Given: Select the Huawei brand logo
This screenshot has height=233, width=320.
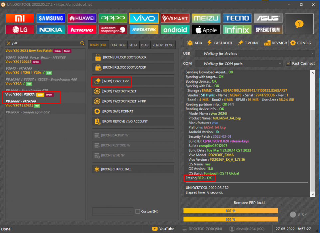Looking at the screenshot, I should pos(82,18).
